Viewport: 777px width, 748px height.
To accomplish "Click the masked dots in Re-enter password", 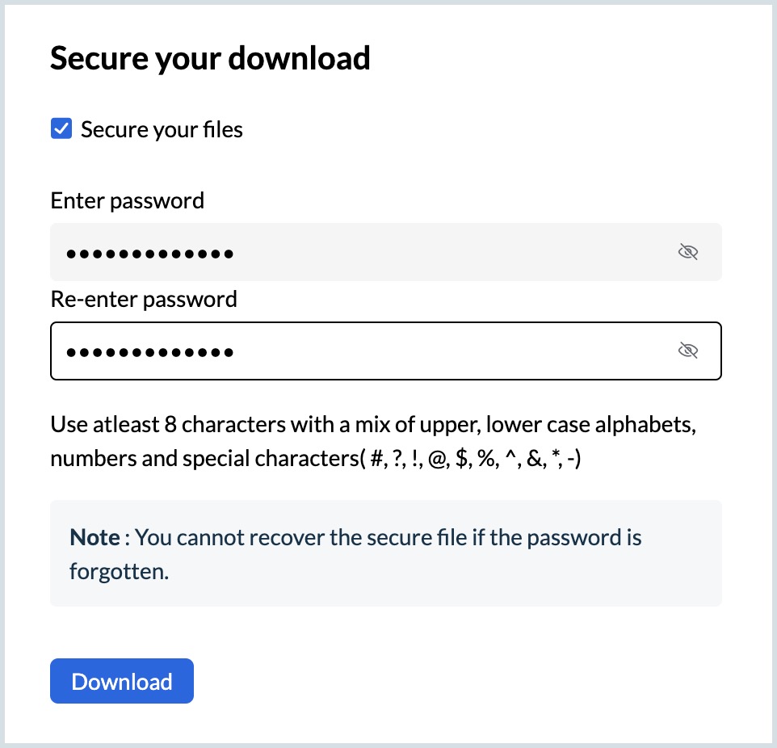I will click(x=150, y=352).
